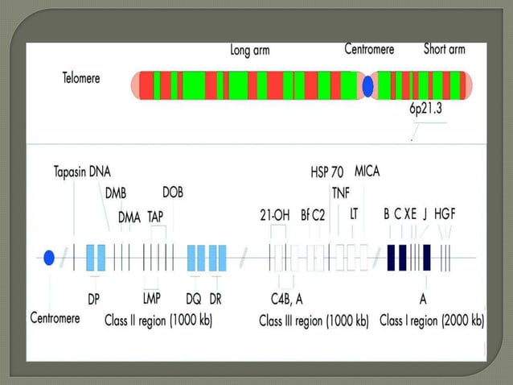Click the 'Long arm' label
This screenshot has height=385, width=513.
(250, 51)
